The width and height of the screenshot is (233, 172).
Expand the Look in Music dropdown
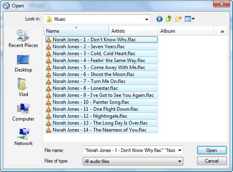coord(147,19)
